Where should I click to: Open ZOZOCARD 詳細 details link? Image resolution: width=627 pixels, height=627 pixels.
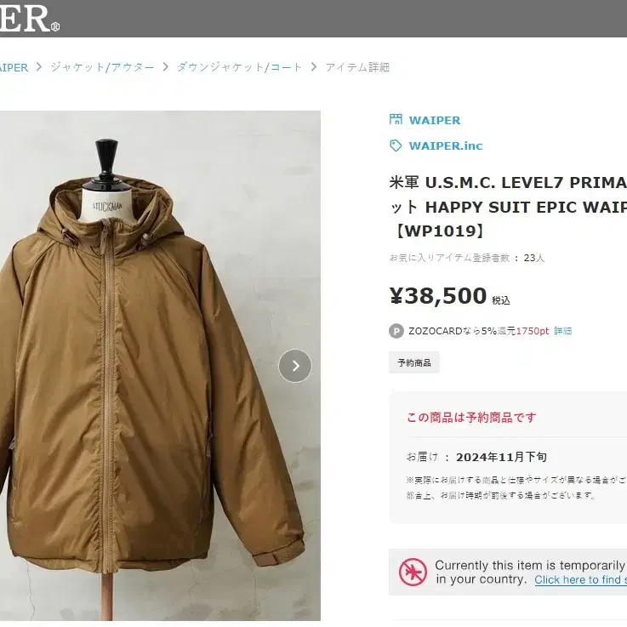click(562, 331)
